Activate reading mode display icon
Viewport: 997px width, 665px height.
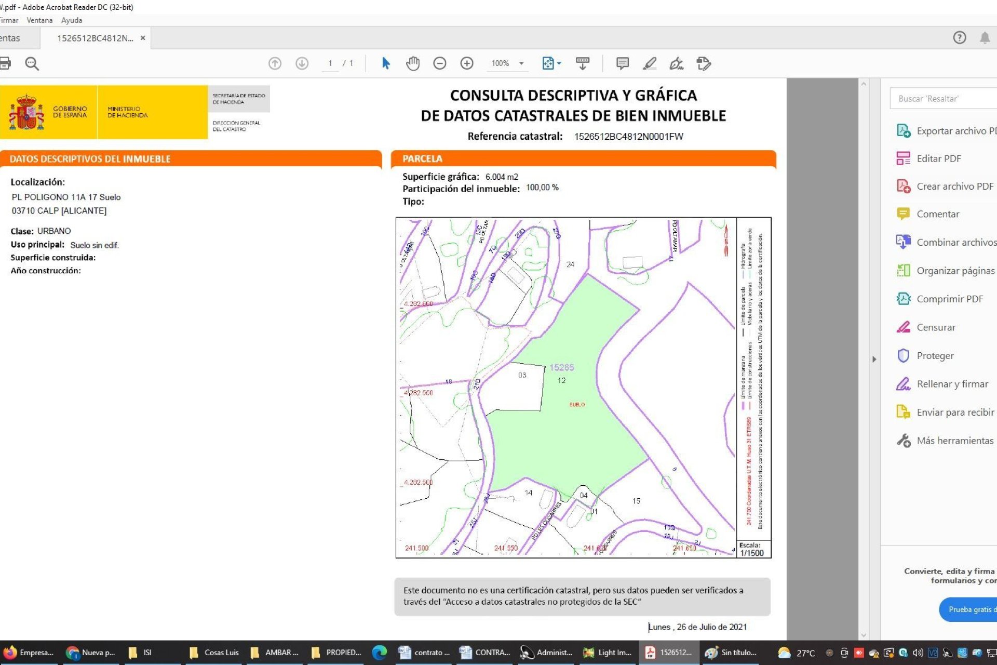coord(583,63)
